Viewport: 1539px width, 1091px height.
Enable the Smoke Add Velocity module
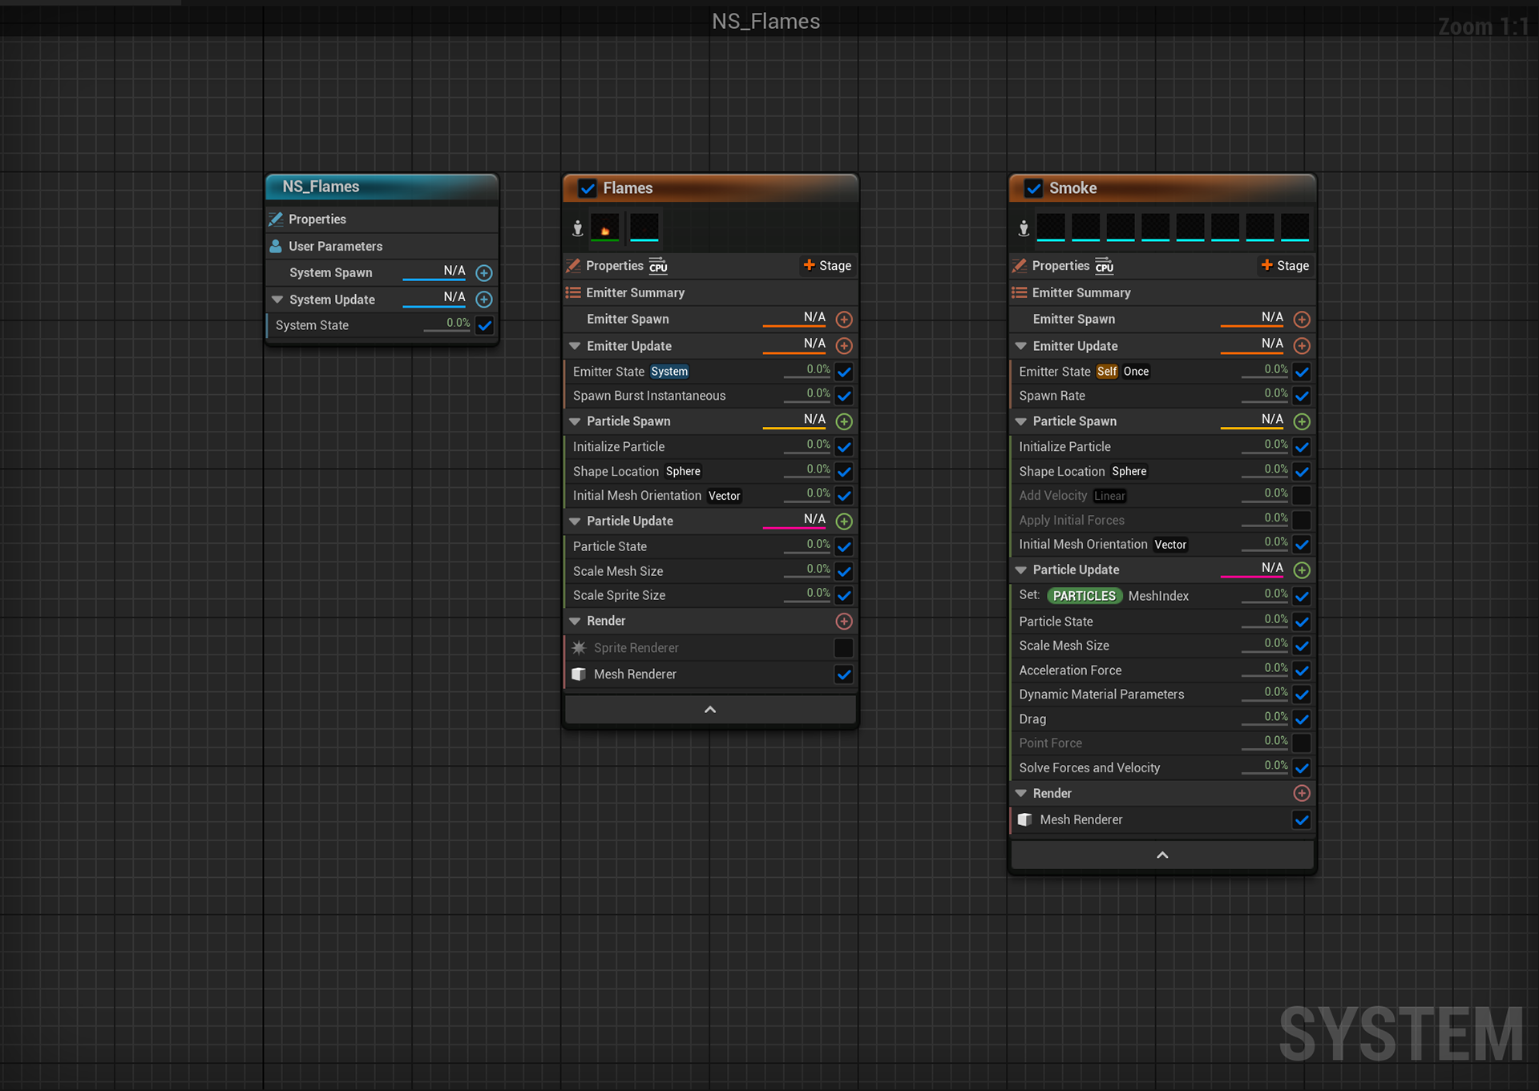tap(1302, 496)
